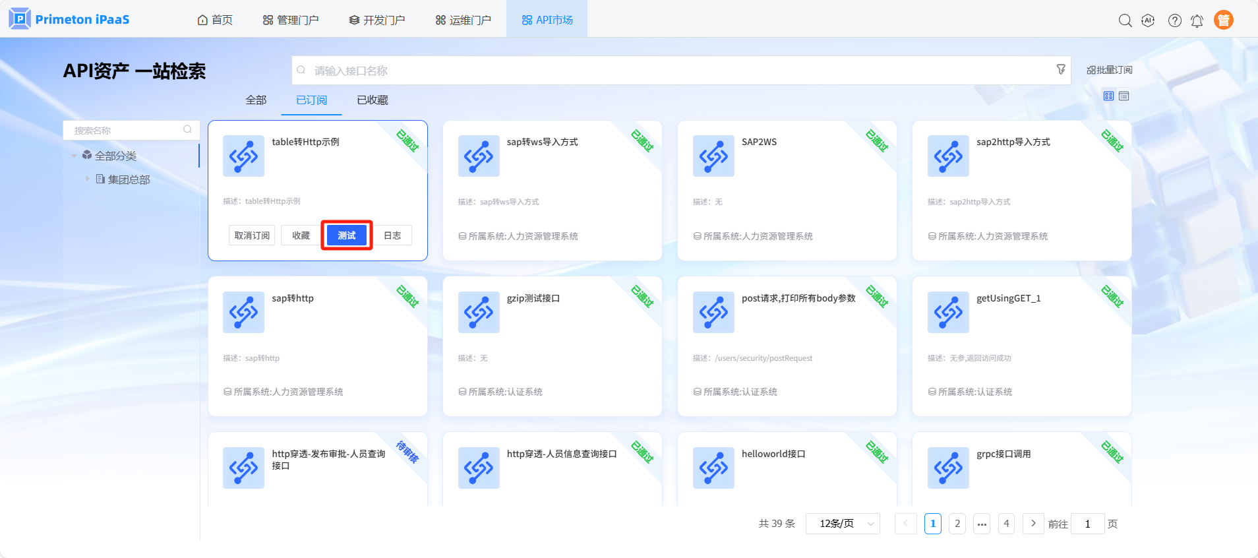
Task: Open the 管理门户 menu
Action: click(291, 20)
